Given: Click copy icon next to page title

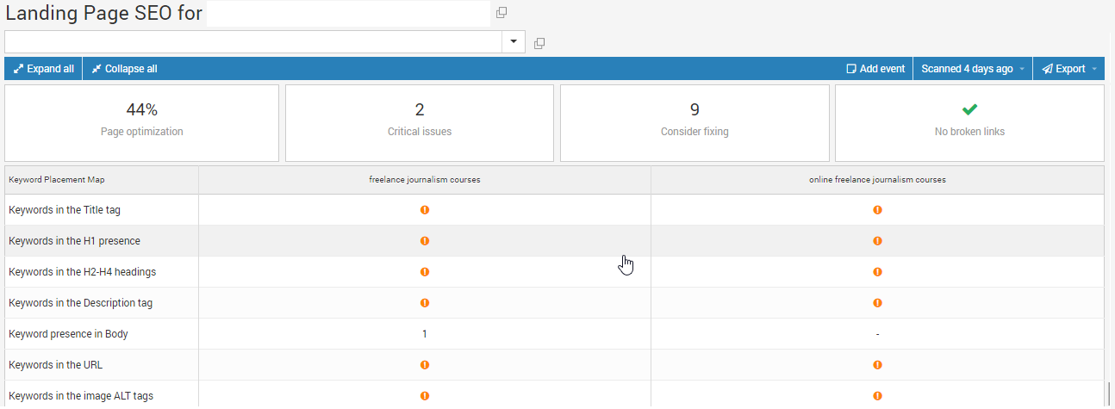Looking at the screenshot, I should (x=502, y=13).
